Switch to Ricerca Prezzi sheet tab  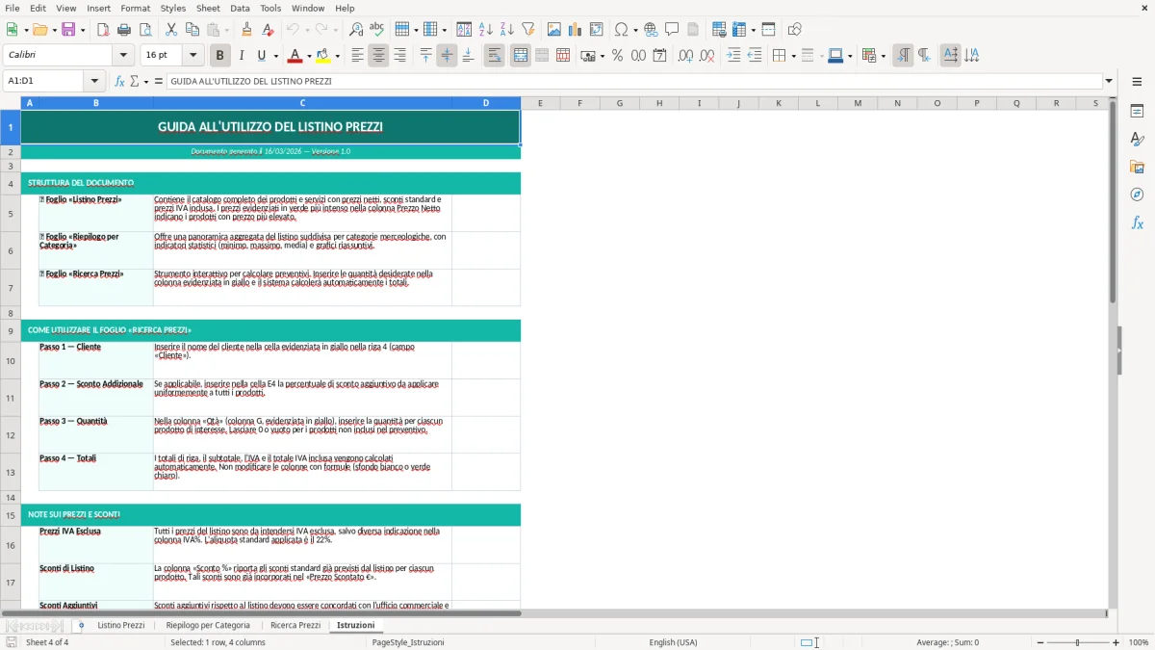tap(295, 626)
